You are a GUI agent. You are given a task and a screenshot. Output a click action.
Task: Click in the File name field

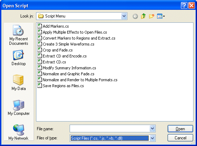(110, 128)
